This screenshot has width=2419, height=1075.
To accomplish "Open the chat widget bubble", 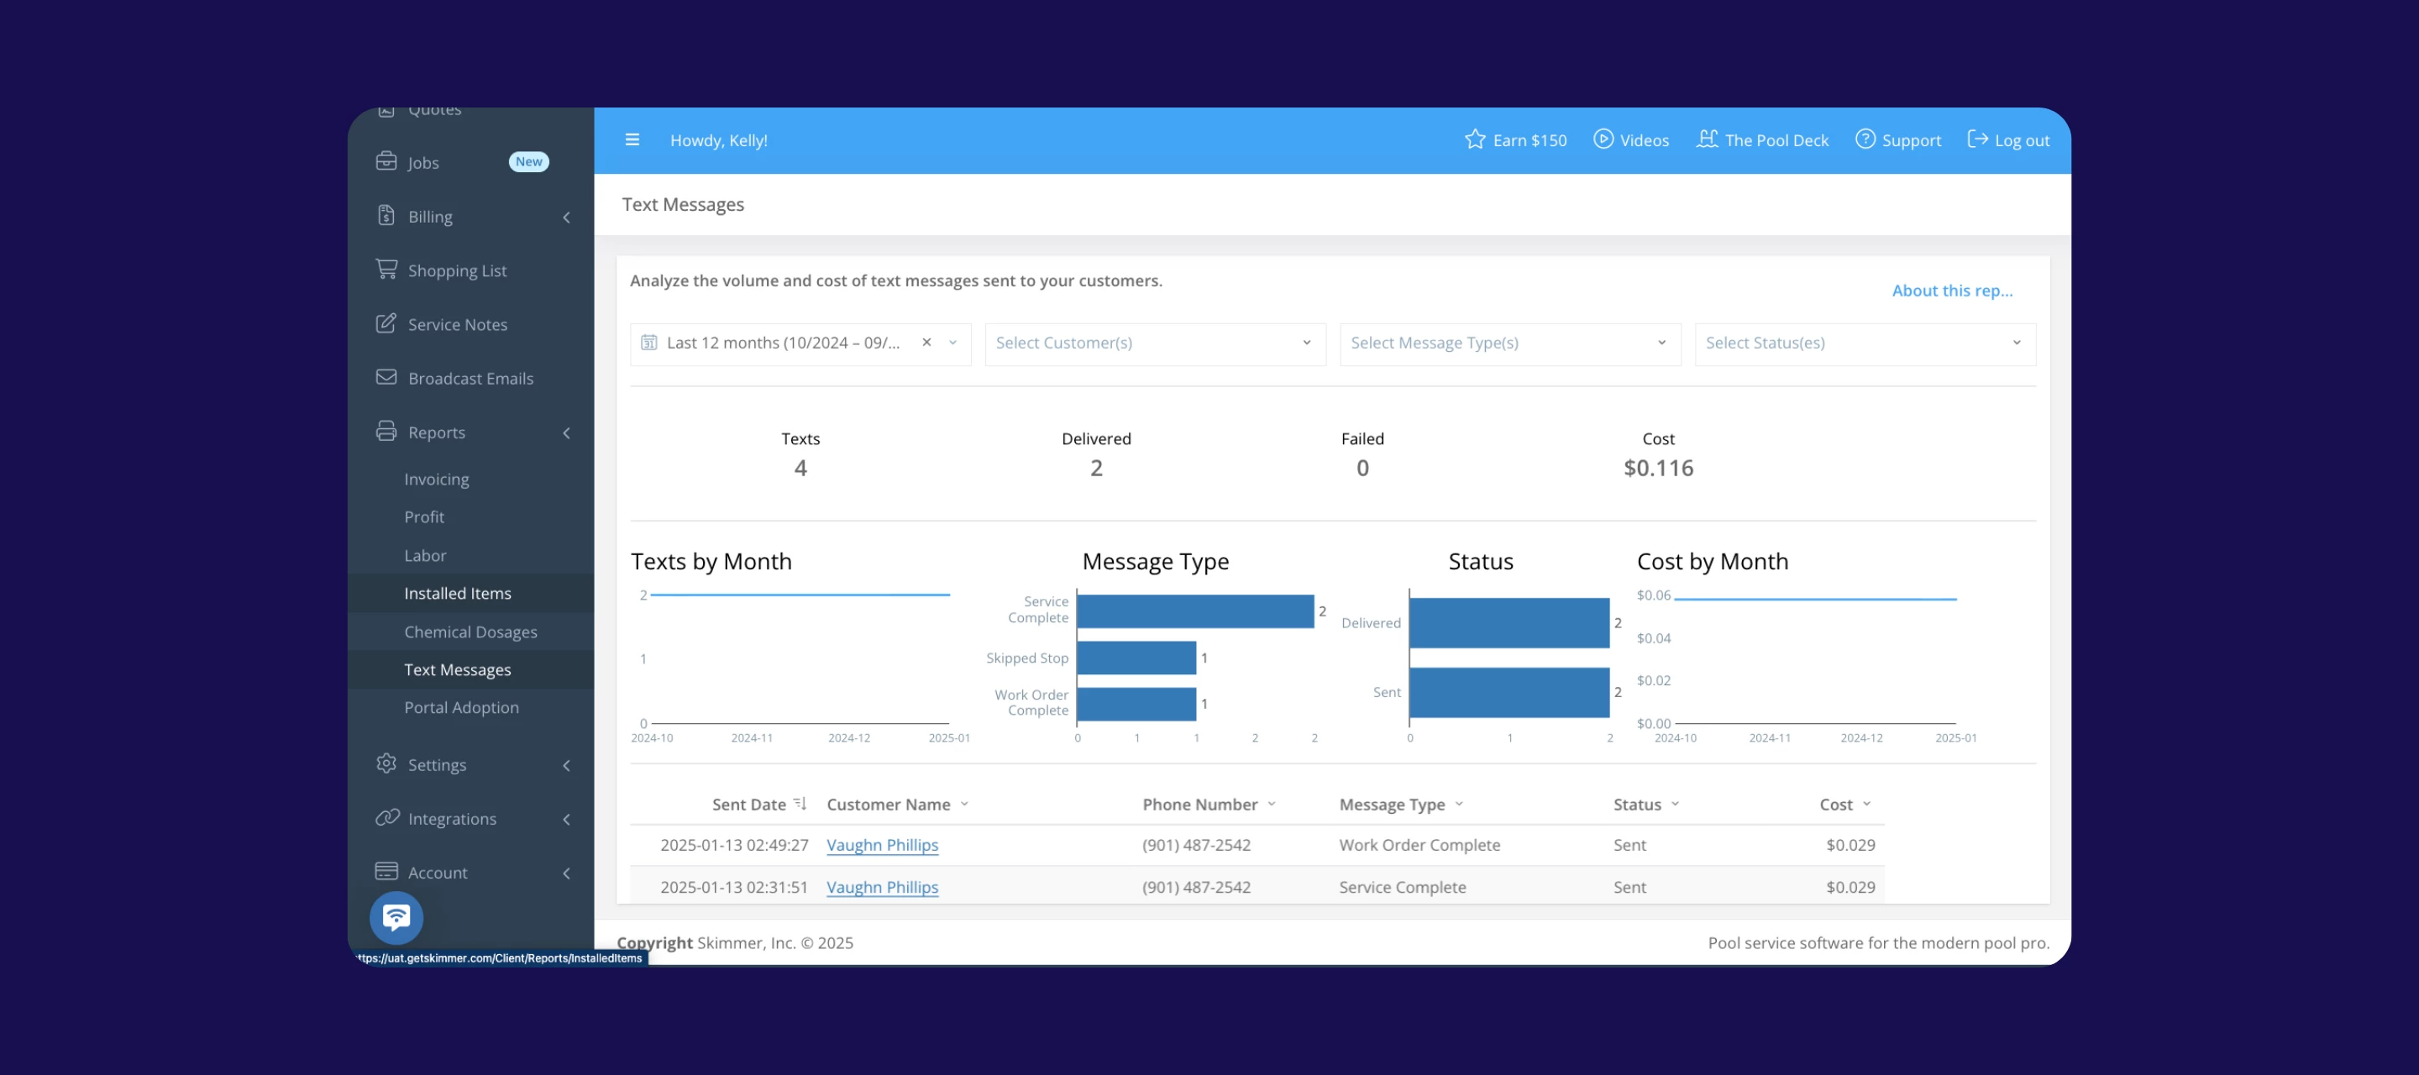I will (396, 917).
